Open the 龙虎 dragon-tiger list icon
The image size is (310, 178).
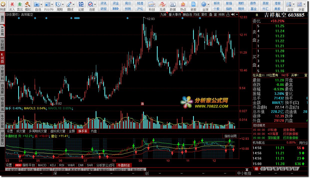click(x=162, y=4)
